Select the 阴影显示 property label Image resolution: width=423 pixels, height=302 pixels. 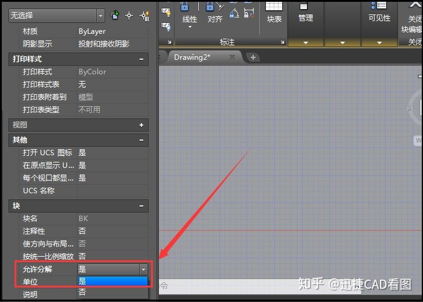click(x=37, y=43)
